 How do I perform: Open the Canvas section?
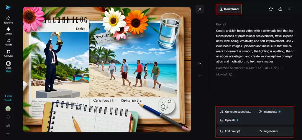click(x=9, y=53)
